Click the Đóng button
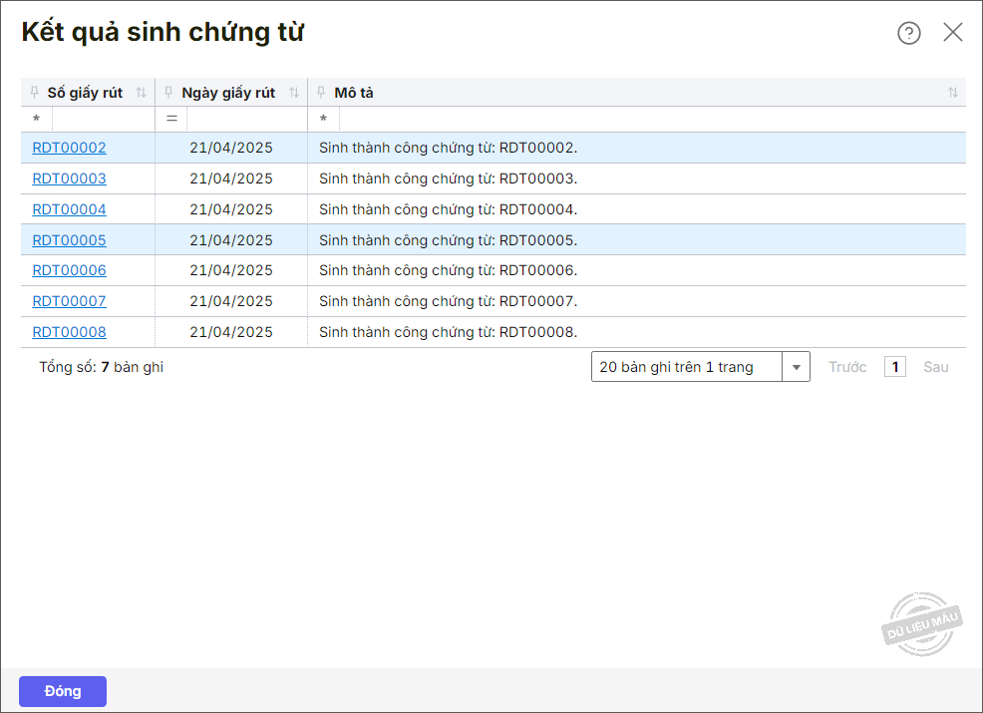983x713 pixels. pos(63,691)
